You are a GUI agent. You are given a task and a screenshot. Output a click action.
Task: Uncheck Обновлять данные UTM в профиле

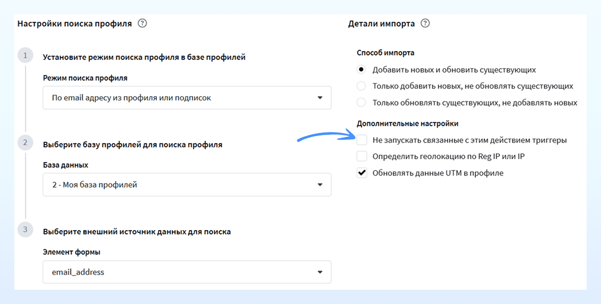362,173
